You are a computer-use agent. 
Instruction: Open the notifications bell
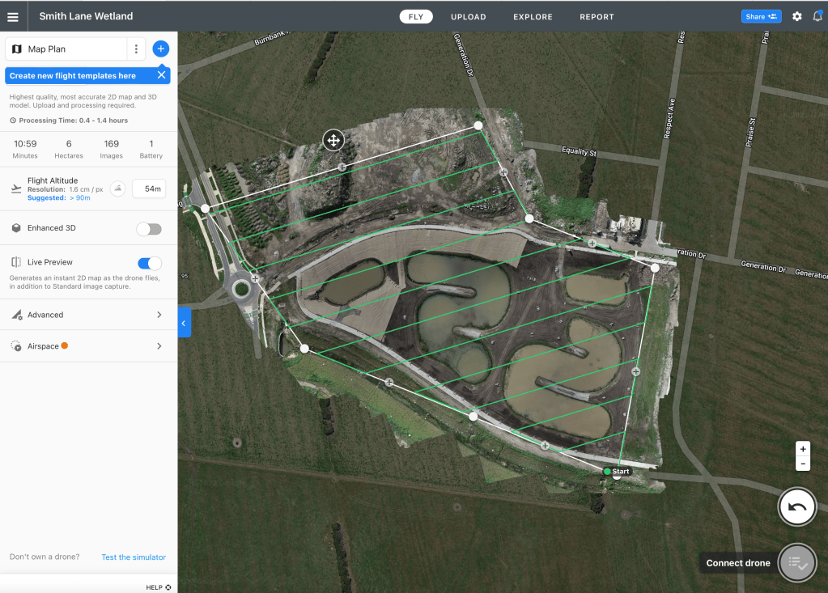point(817,16)
